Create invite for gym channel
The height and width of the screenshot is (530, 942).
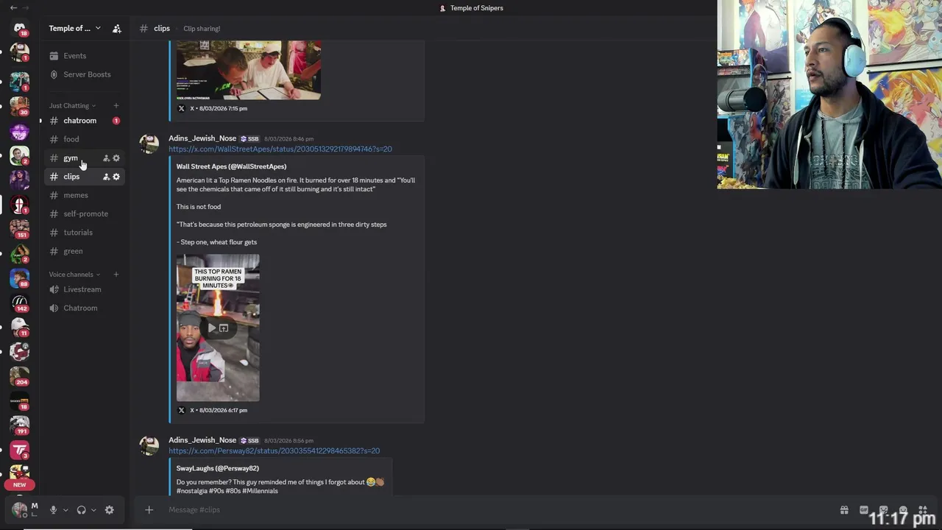point(106,158)
